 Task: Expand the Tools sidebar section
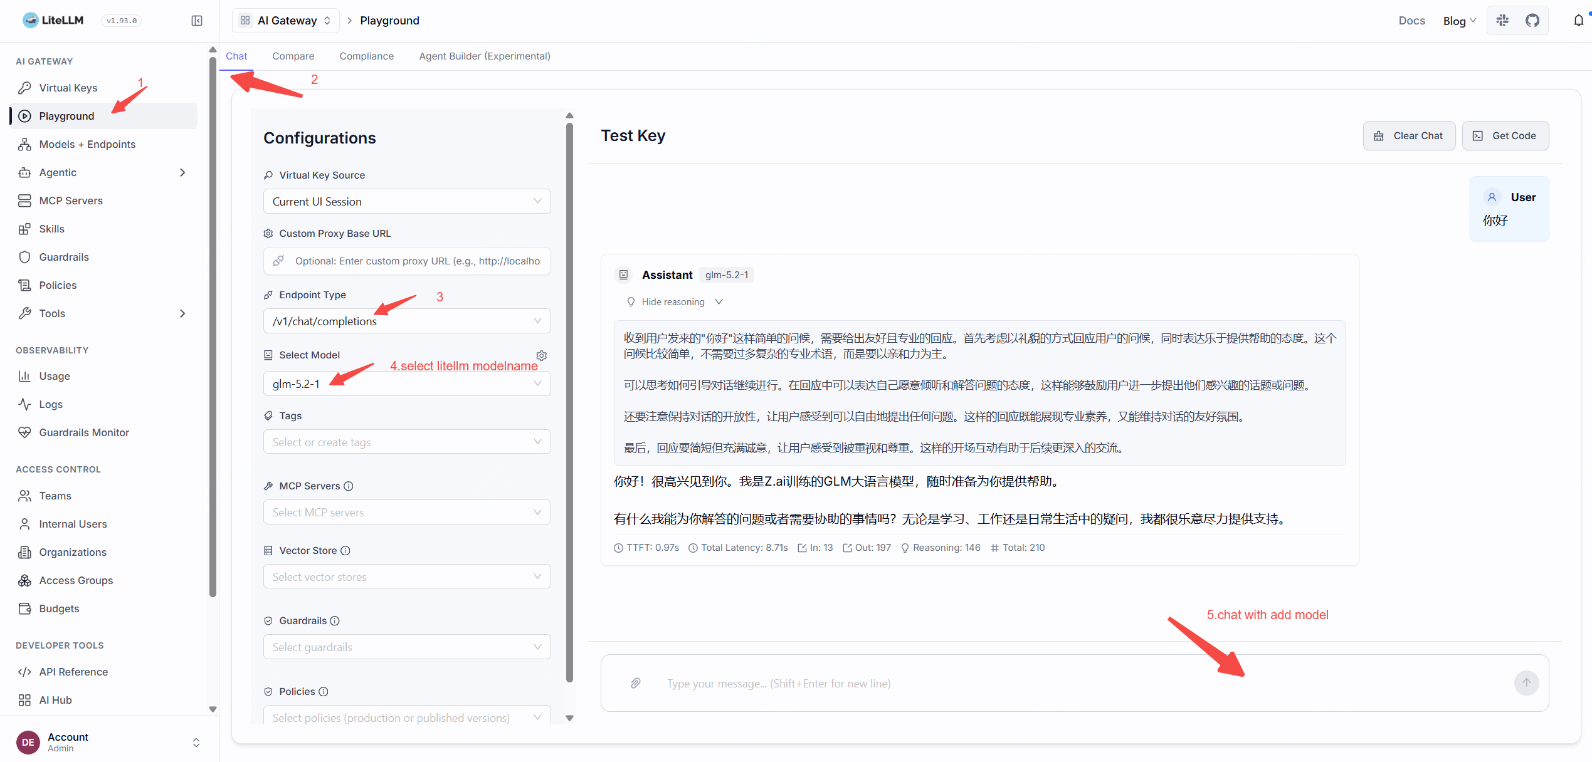[103, 313]
